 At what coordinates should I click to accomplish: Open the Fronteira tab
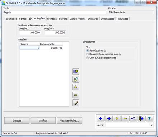52,19
